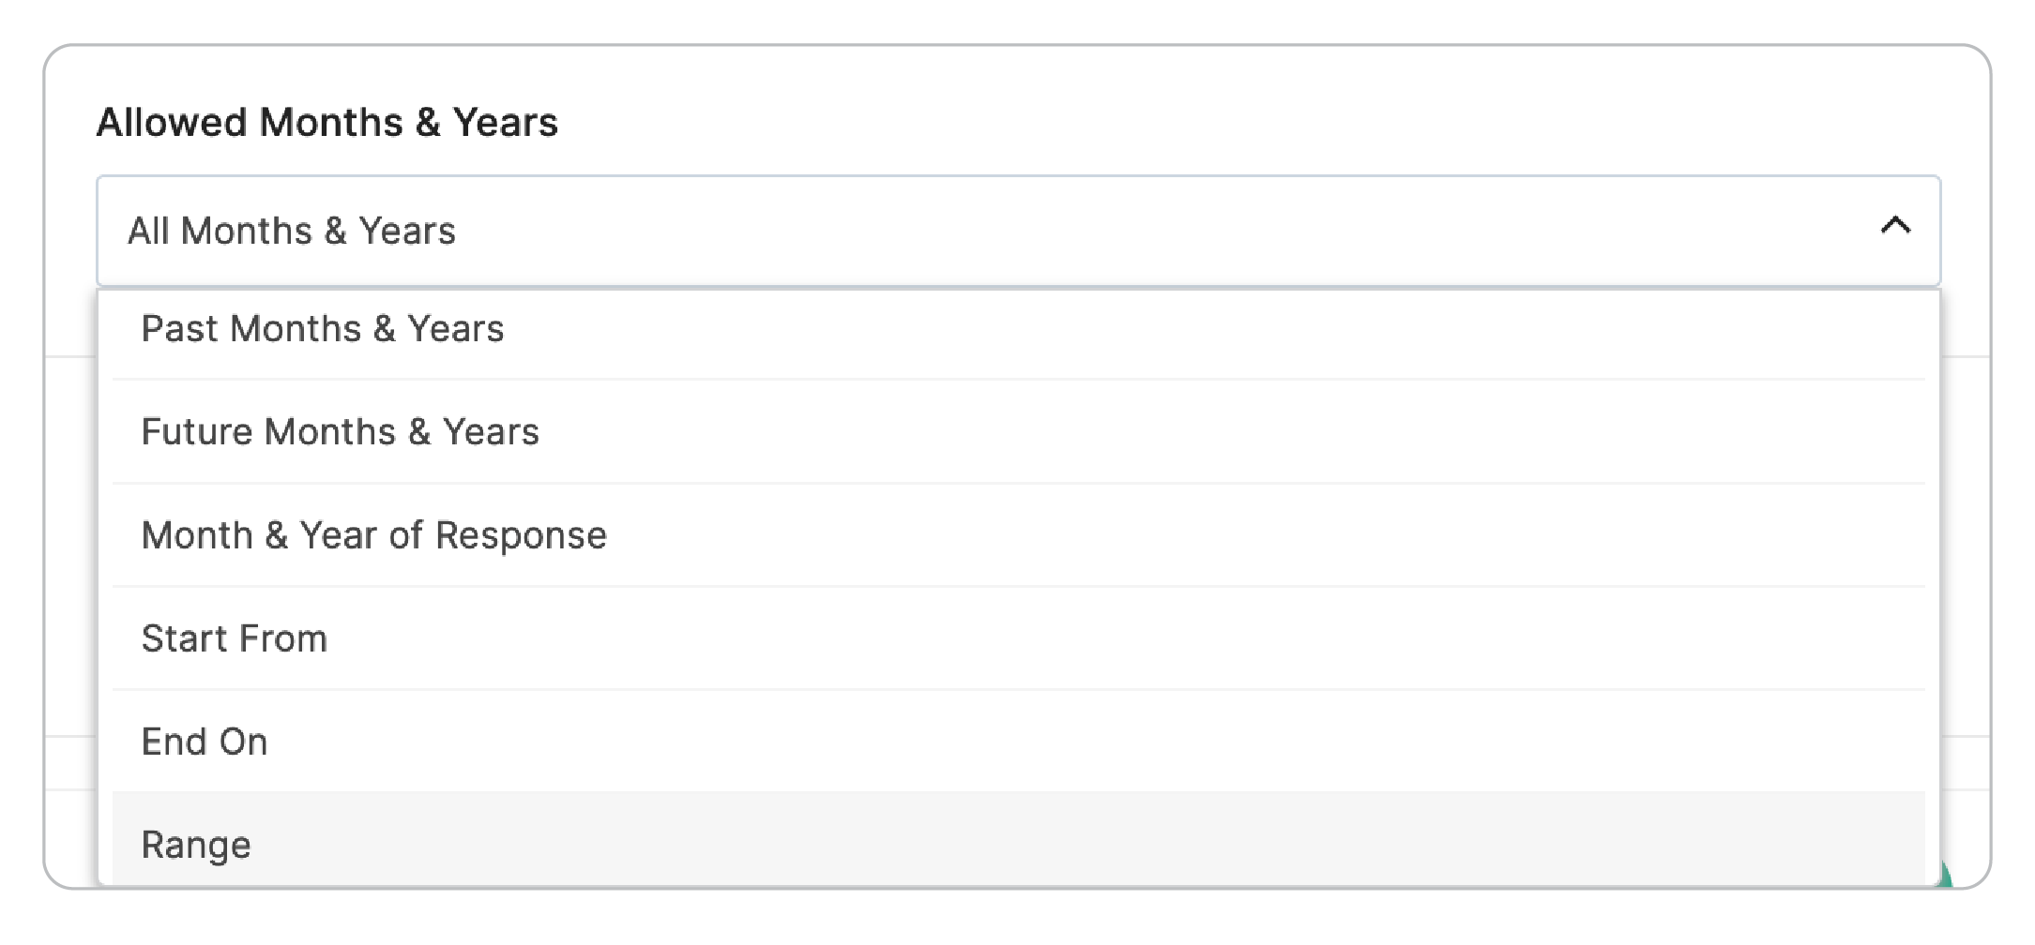Limit to month and year of response
Image resolution: width=2035 pixels, height=945 pixels.
[373, 535]
